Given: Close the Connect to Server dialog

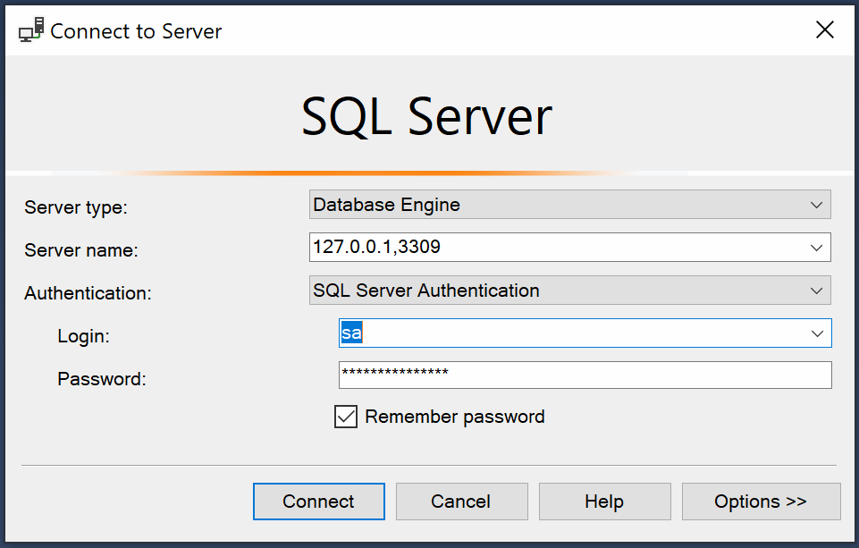Looking at the screenshot, I should pos(824,30).
